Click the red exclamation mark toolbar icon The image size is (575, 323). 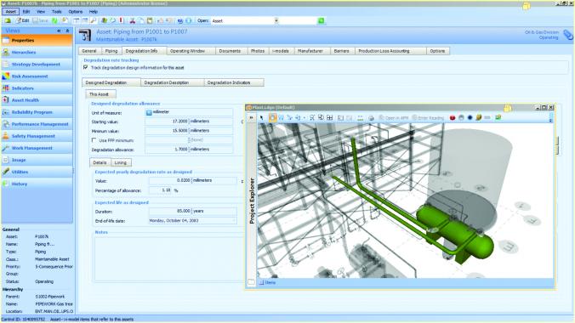(122, 21)
